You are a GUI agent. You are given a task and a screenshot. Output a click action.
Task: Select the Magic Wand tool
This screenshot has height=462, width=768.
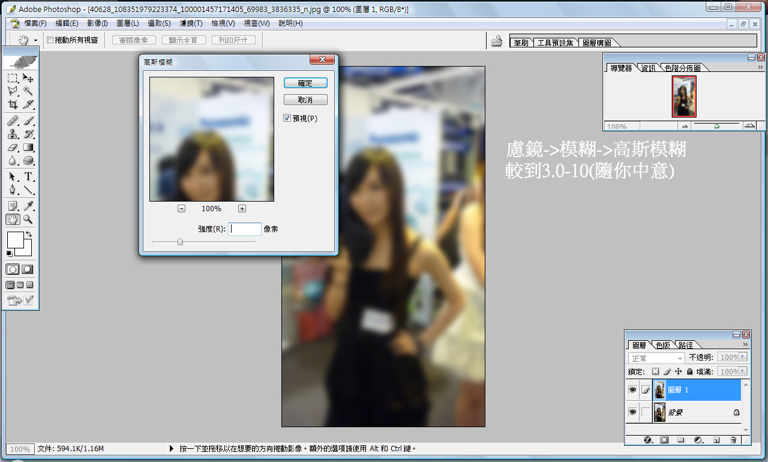(28, 91)
